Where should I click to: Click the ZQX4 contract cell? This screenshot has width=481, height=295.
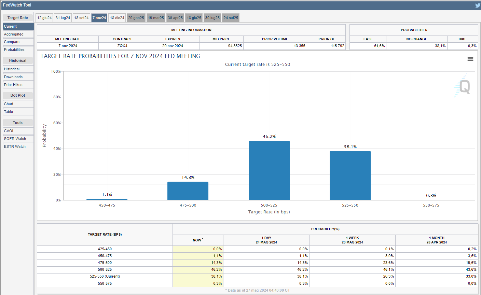click(x=122, y=46)
